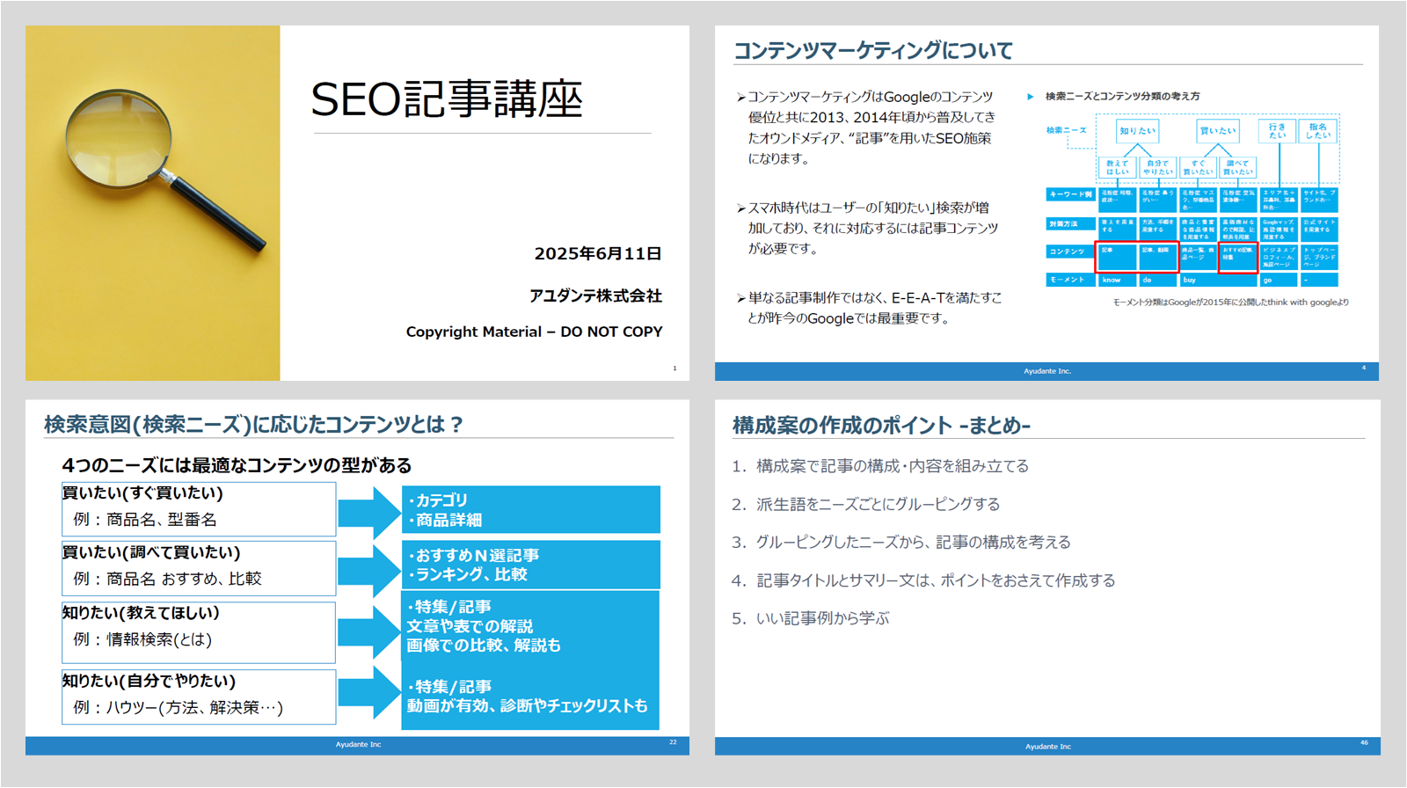
Task: Click the 知りたい box in the diagram
Action: click(x=1137, y=131)
